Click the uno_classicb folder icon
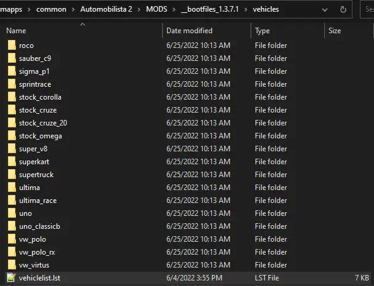 click(x=12, y=226)
